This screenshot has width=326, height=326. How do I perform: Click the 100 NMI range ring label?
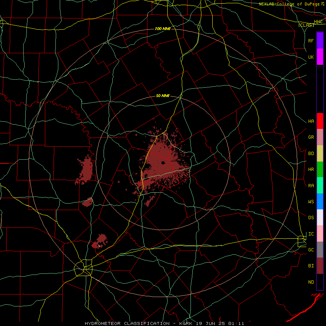click(x=163, y=29)
